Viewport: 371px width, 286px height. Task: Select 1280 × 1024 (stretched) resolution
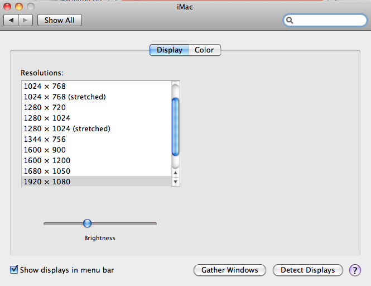click(97, 128)
